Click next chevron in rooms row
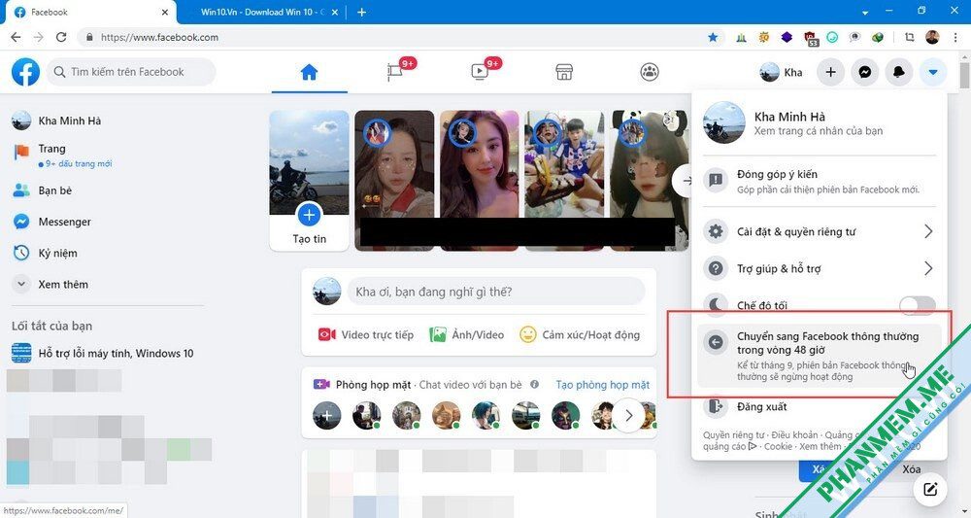The image size is (971, 518). pos(628,415)
